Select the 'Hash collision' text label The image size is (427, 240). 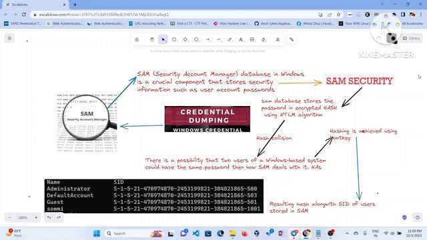point(274,138)
